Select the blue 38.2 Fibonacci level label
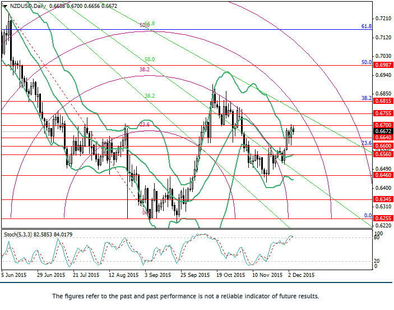 (367, 98)
